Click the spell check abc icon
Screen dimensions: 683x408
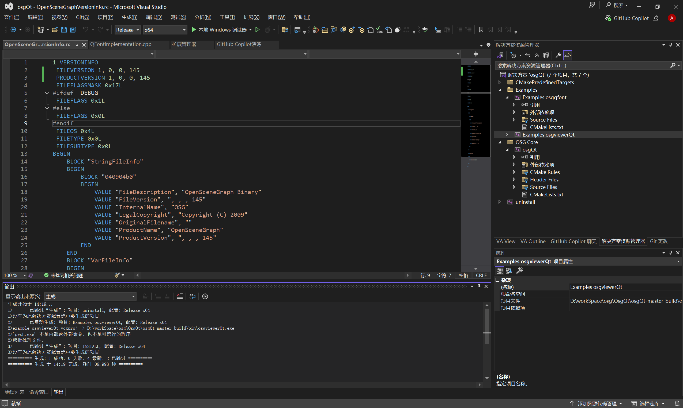[x=425, y=30]
